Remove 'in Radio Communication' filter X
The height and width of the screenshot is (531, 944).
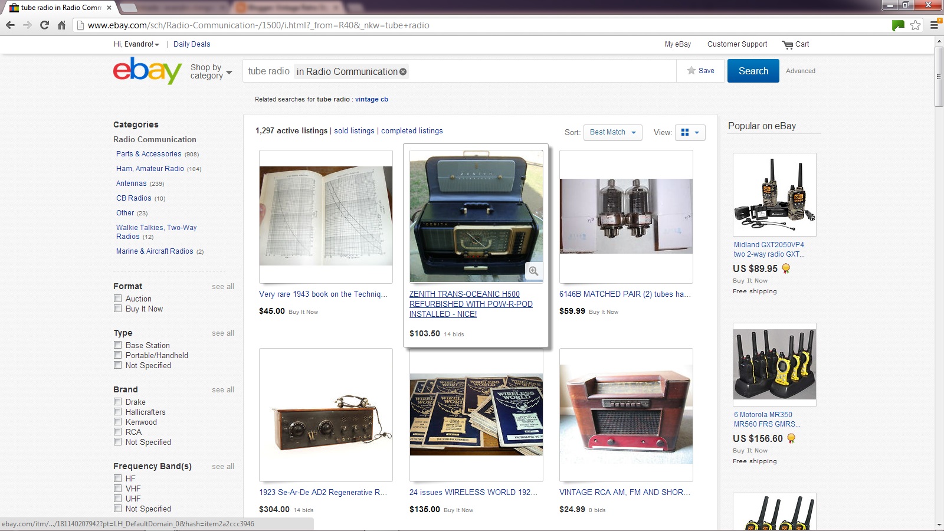click(x=403, y=71)
